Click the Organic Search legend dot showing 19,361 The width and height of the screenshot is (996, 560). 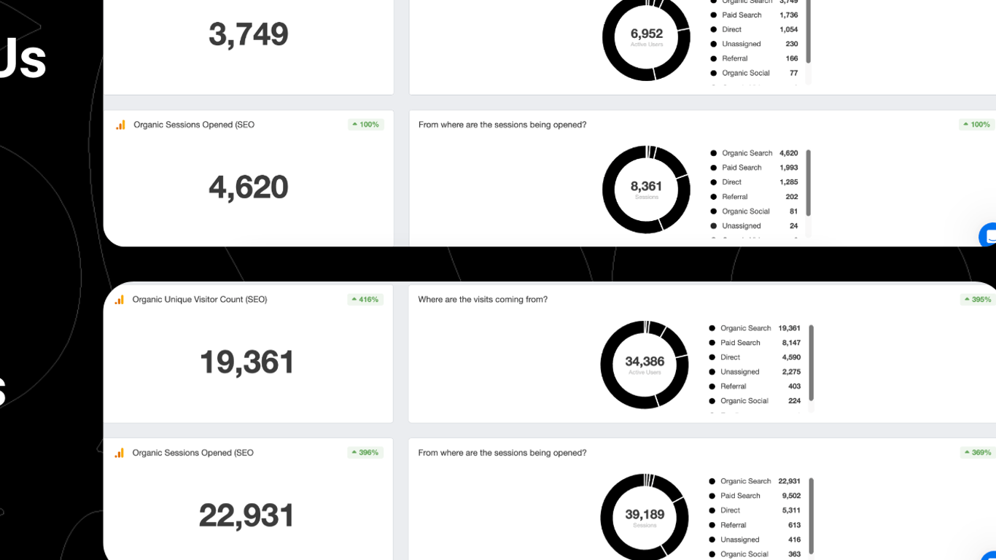(x=712, y=328)
